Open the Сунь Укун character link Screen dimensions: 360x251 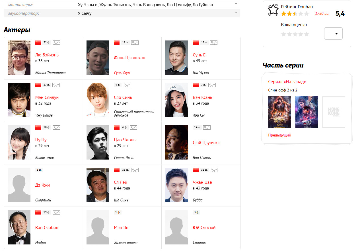tap(122, 73)
